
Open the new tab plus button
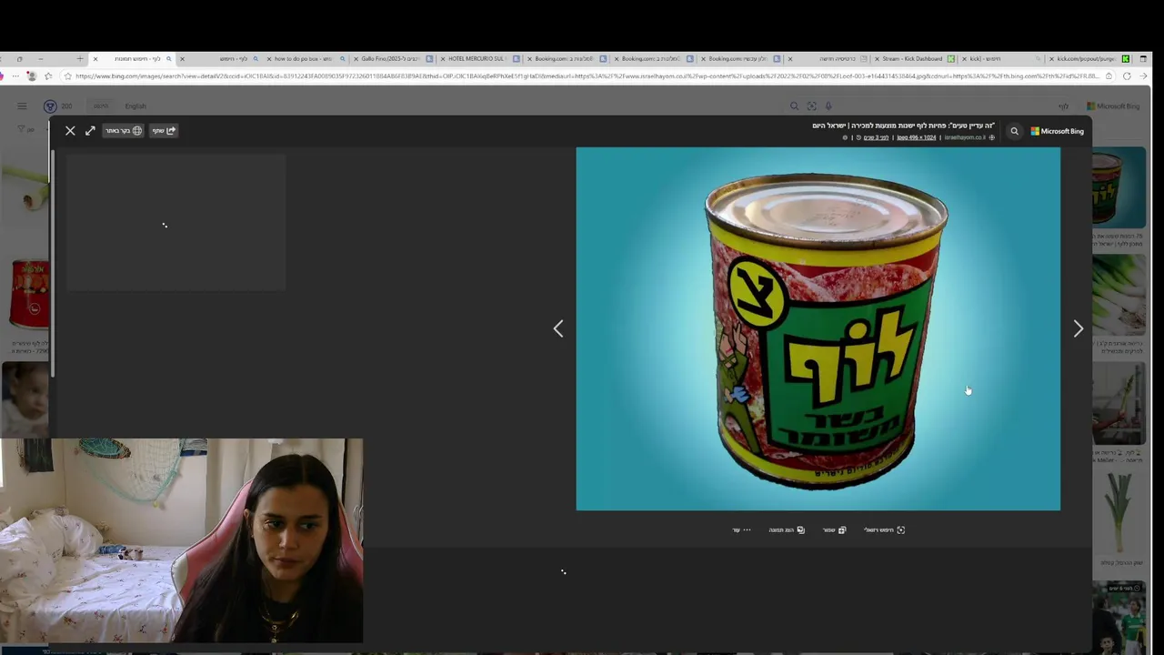click(79, 58)
